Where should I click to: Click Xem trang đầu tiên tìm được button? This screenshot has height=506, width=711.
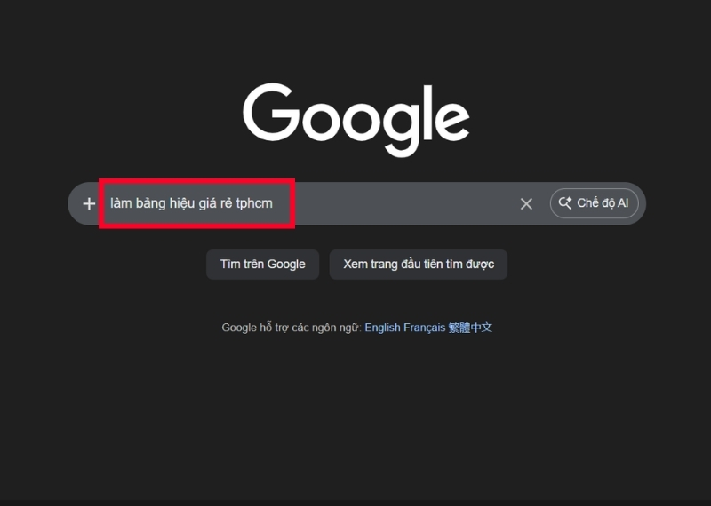pyautogui.click(x=418, y=265)
